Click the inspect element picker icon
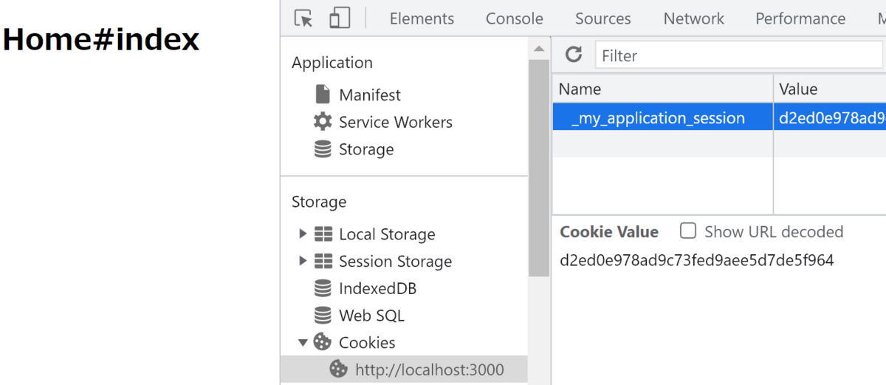886x385 pixels. 303,18
